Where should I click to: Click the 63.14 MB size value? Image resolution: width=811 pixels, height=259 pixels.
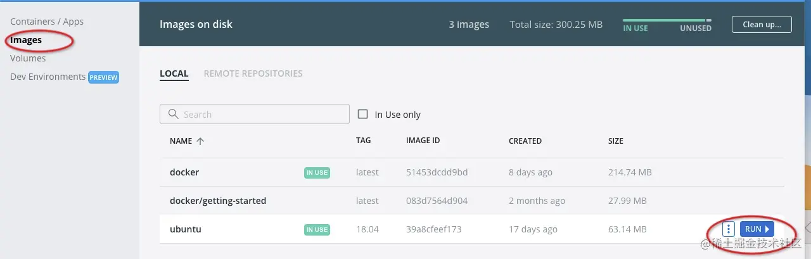[627, 229]
